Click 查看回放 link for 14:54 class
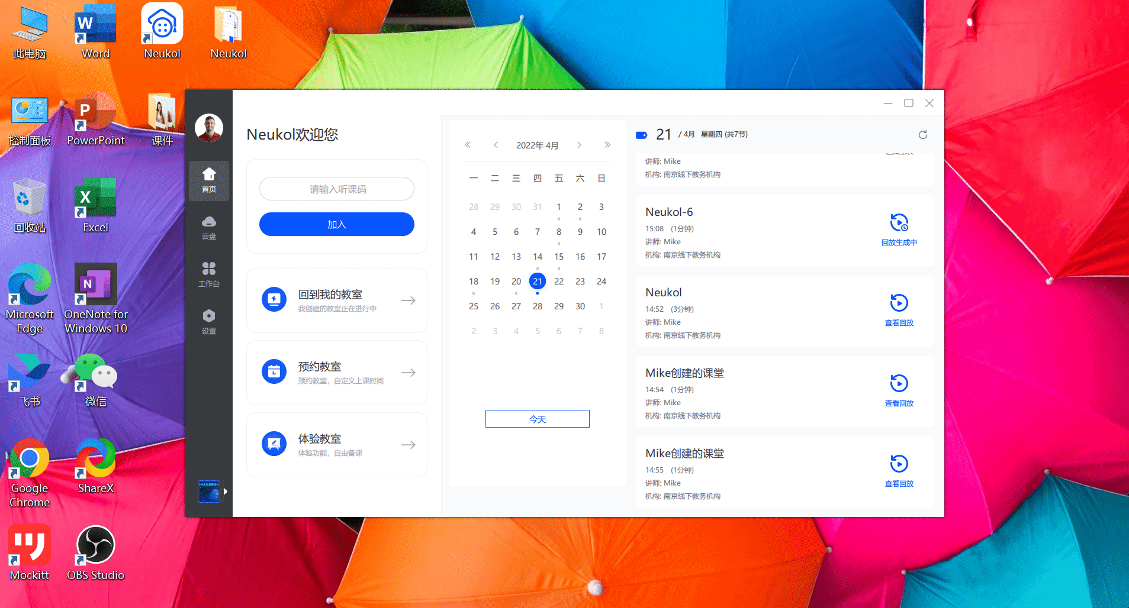This screenshot has width=1129, height=608. [x=899, y=403]
